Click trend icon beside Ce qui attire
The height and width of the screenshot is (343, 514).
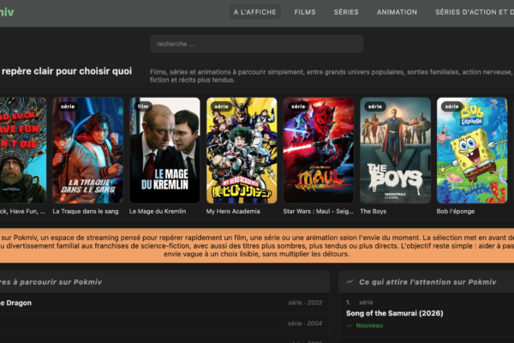(350, 281)
